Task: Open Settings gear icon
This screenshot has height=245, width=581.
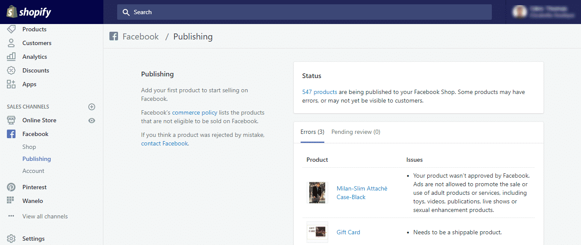Action: point(11,239)
